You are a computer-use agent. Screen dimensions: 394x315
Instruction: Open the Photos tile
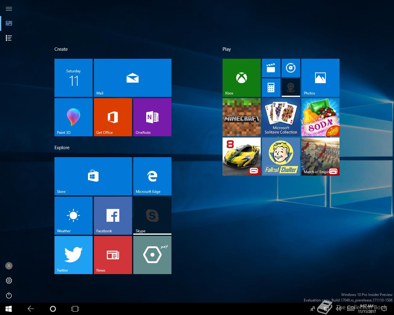tap(320, 78)
